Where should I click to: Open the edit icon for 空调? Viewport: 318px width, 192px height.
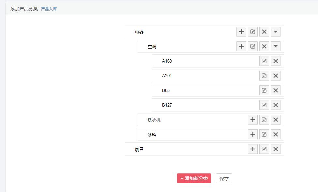point(252,46)
